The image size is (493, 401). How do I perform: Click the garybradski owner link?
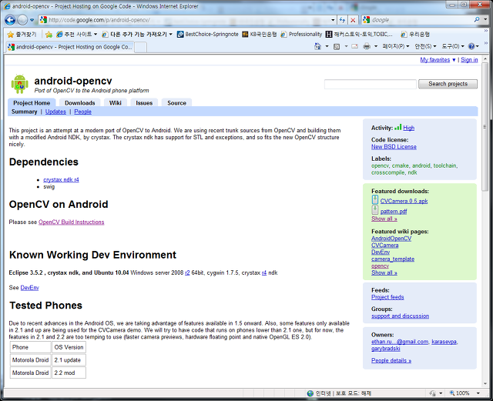click(x=385, y=349)
